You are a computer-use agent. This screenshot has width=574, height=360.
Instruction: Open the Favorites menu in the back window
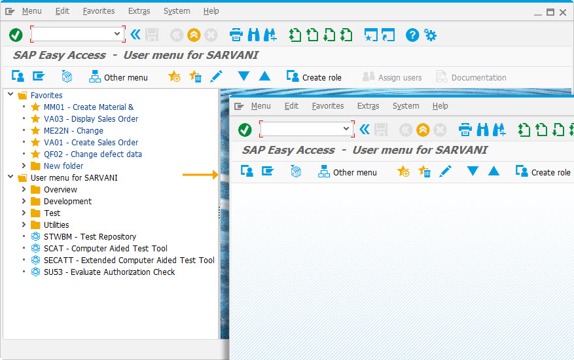[x=99, y=11]
